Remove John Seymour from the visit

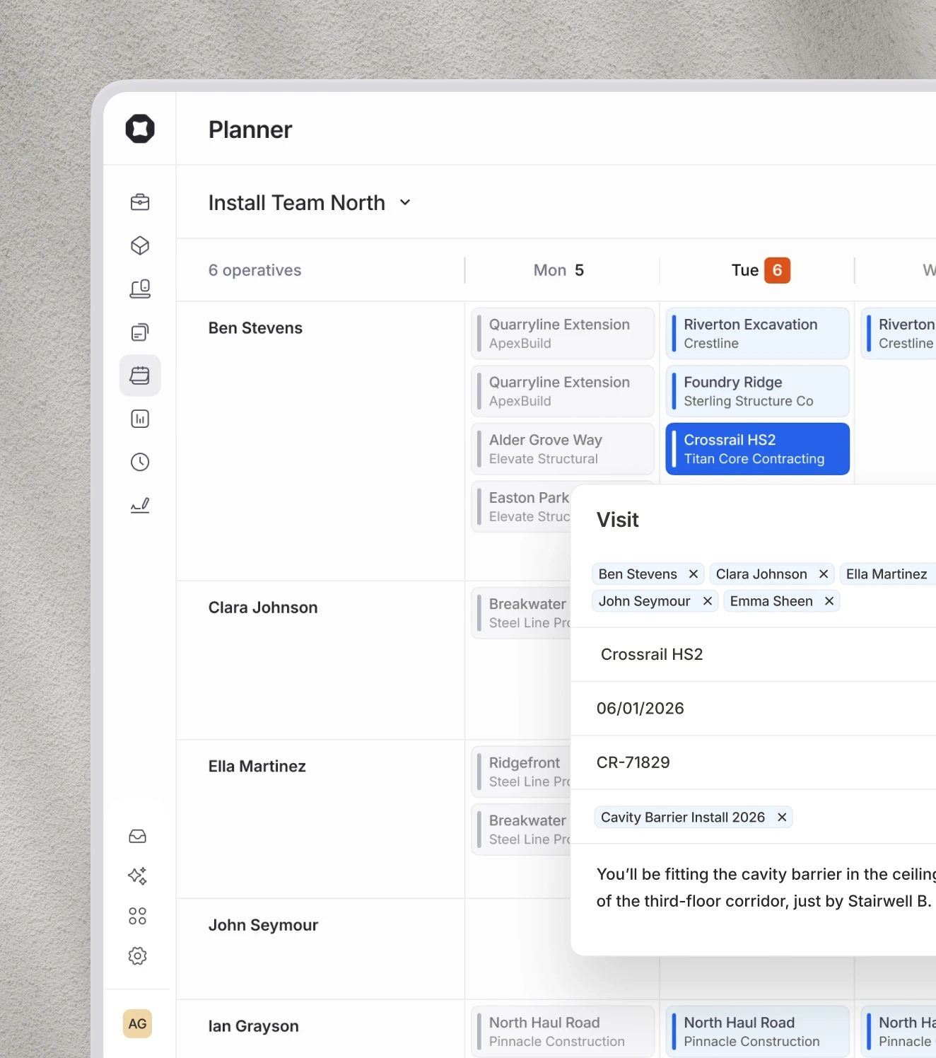coord(707,601)
